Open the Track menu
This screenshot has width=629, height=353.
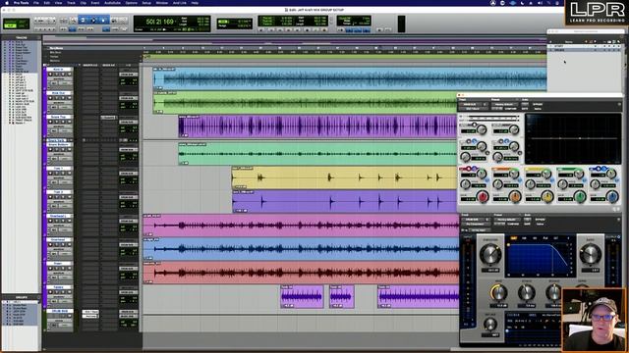click(x=71, y=2)
